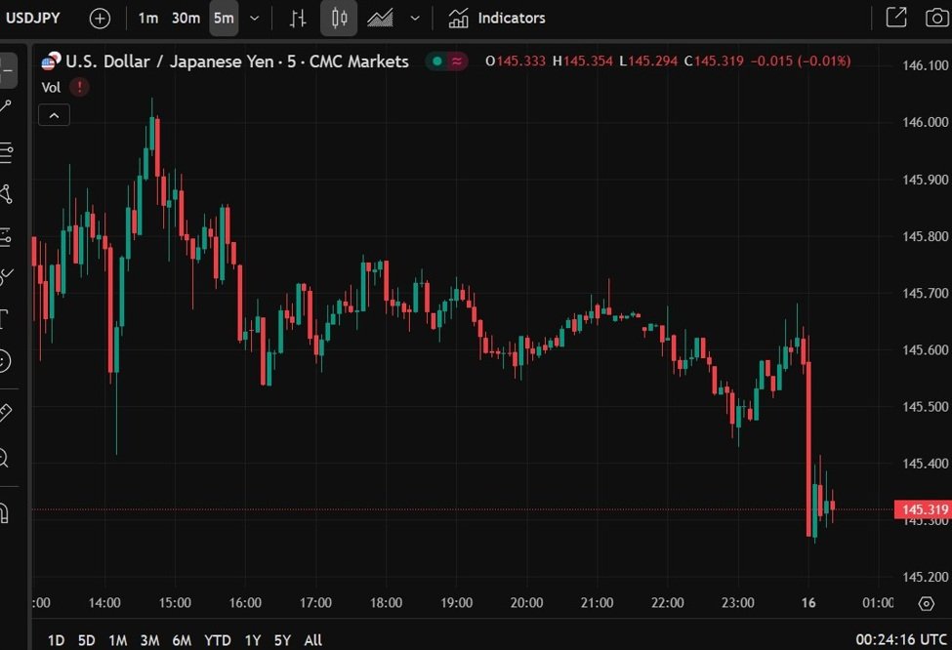Screen dimensions: 952x650
Task: Select the ruler measure tool
Action: pyautogui.click(x=5, y=412)
